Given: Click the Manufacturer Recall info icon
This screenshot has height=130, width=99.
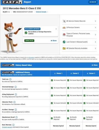Looking at the screenshot, I should 16,117.
